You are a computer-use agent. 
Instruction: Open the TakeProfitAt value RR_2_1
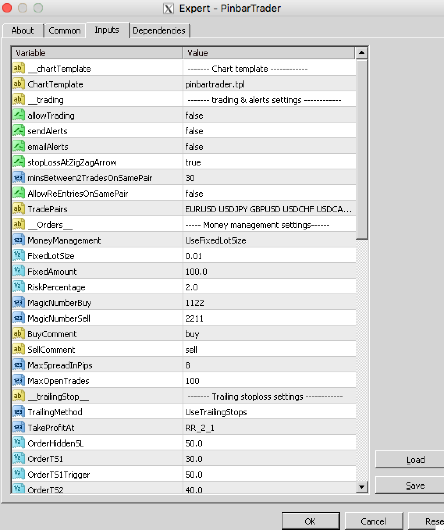click(x=269, y=427)
